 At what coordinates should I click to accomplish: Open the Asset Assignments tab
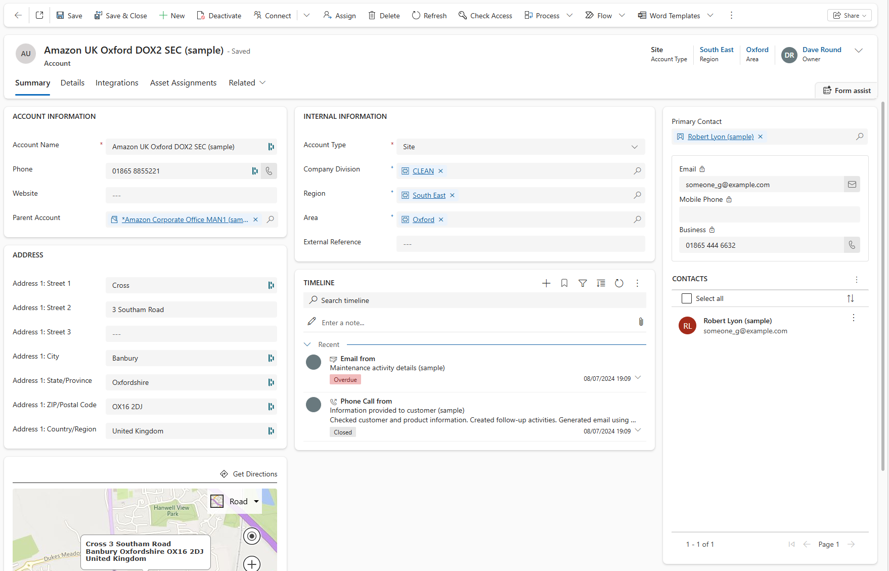pos(183,82)
